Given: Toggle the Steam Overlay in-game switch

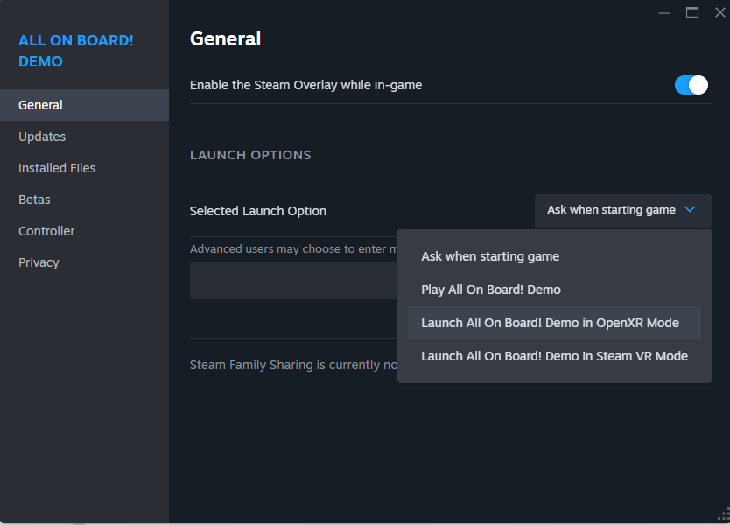Looking at the screenshot, I should 691,85.
